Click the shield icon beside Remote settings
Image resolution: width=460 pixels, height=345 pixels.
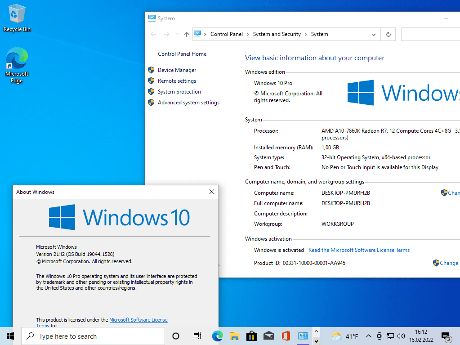[151, 81]
